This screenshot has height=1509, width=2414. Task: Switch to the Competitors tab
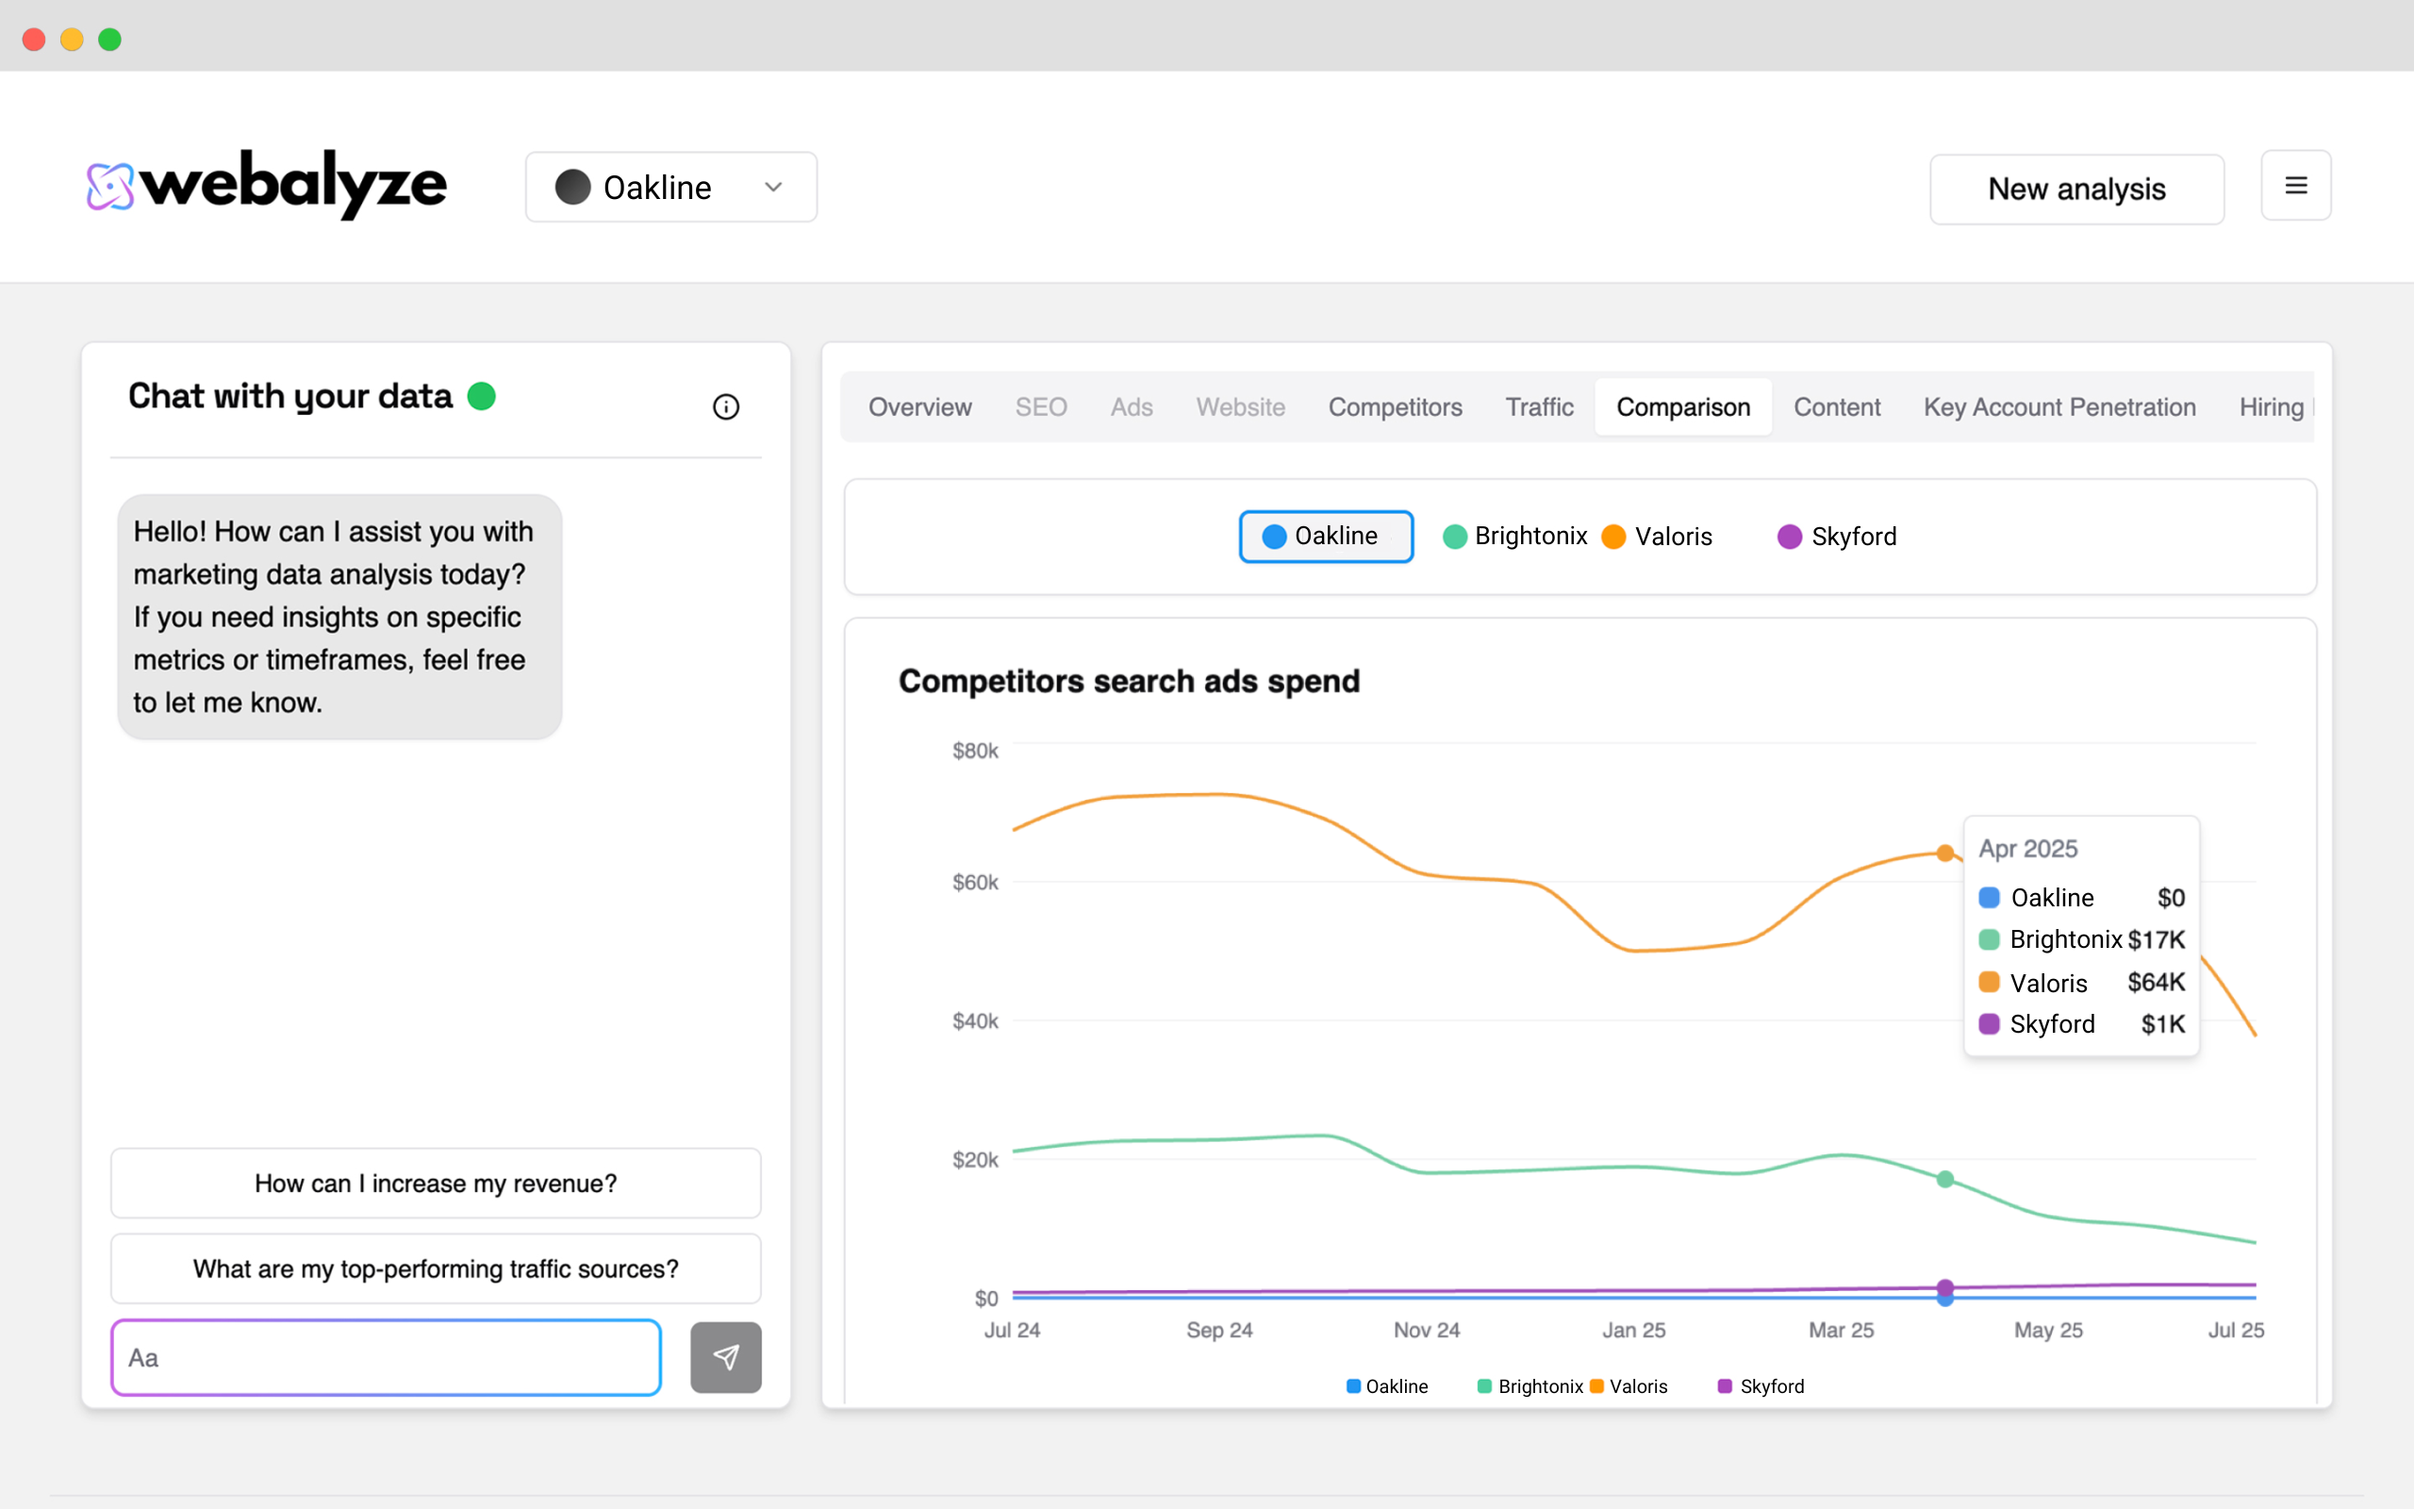tap(1395, 407)
